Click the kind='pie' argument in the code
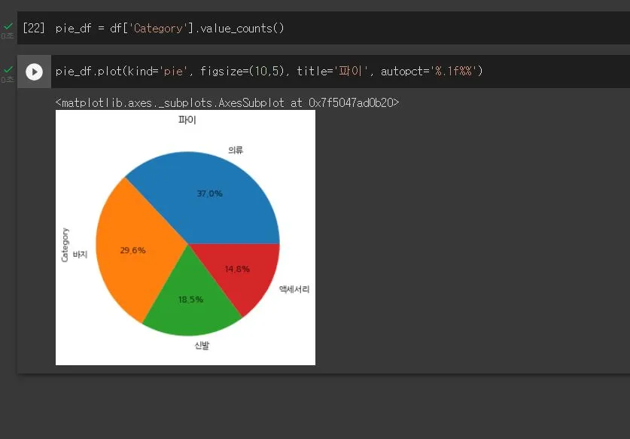This screenshot has width=630, height=439. (157, 72)
